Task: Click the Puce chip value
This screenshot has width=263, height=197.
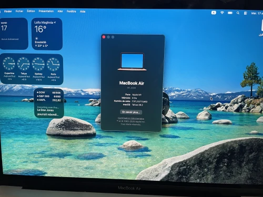Action: [137, 95]
